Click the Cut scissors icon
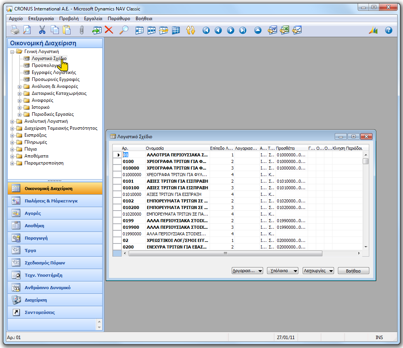The image size is (403, 348). click(x=42, y=30)
